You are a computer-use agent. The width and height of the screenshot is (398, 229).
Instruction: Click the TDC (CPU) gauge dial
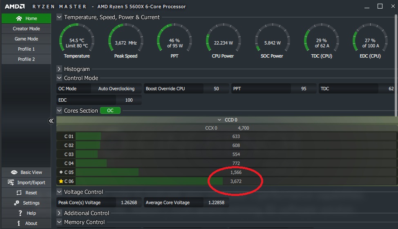(322, 38)
